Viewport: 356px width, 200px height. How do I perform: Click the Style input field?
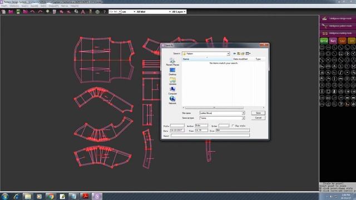pyautogui.click(x=177, y=126)
